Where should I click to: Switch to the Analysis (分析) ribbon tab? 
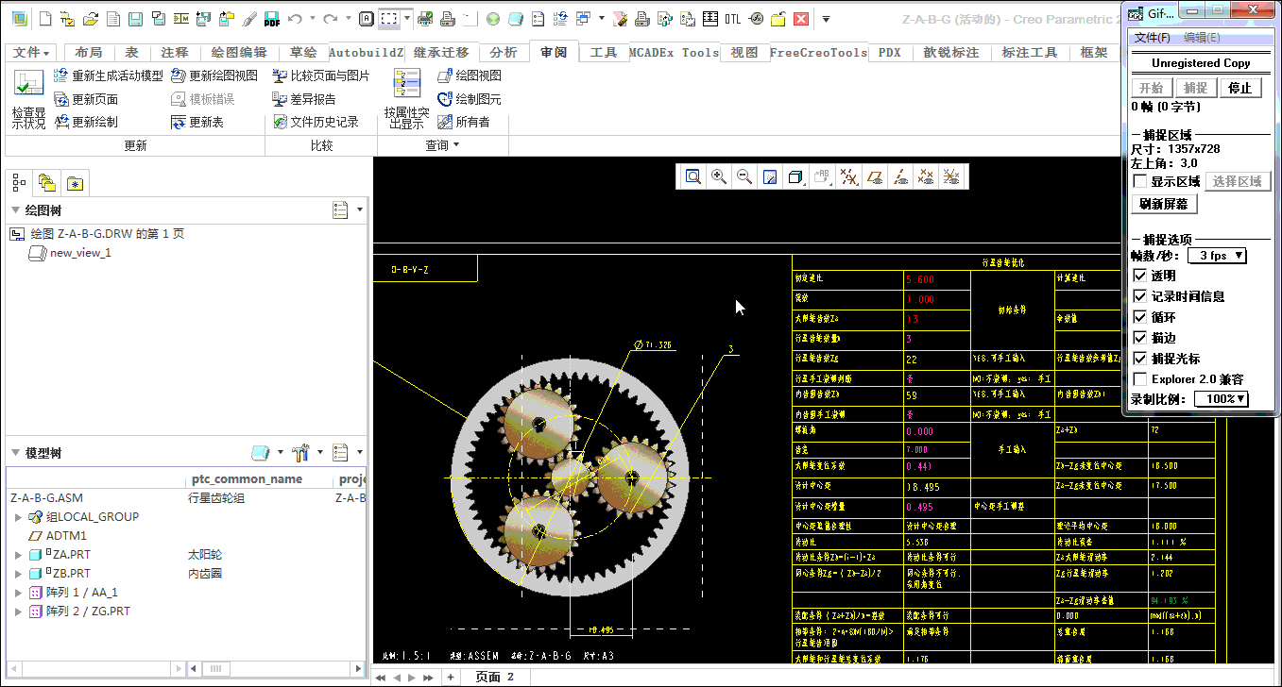[x=504, y=53]
